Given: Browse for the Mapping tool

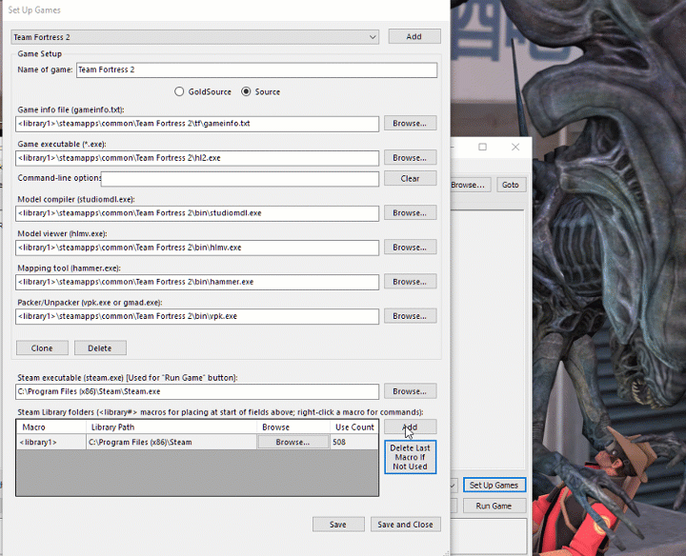Looking at the screenshot, I should click(410, 282).
